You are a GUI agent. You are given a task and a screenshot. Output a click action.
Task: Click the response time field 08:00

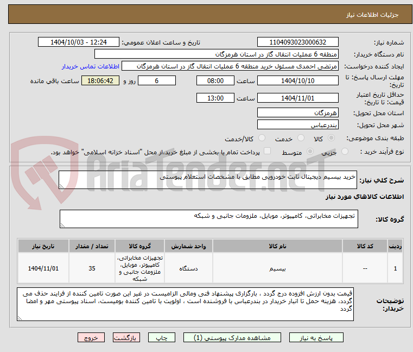215,81
